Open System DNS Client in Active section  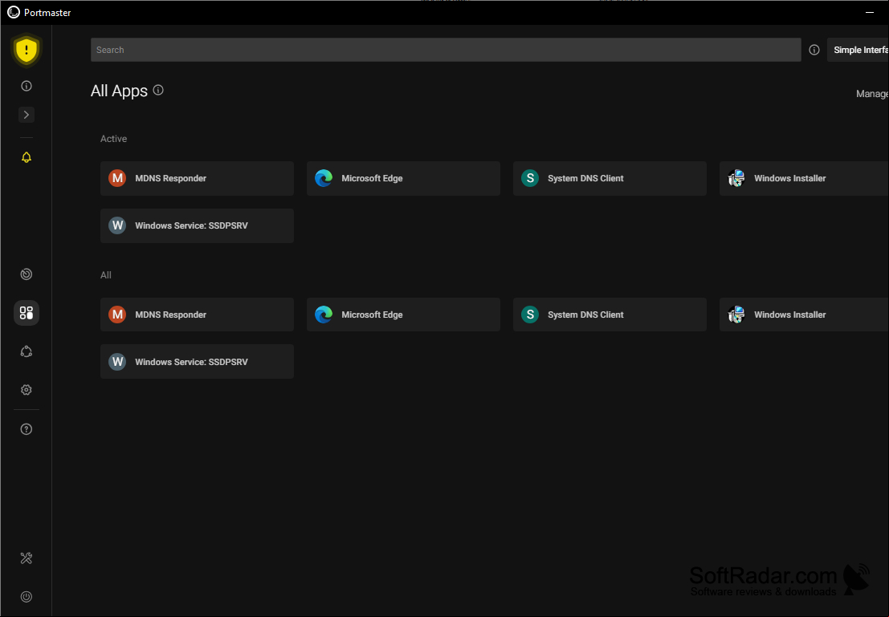(x=610, y=178)
